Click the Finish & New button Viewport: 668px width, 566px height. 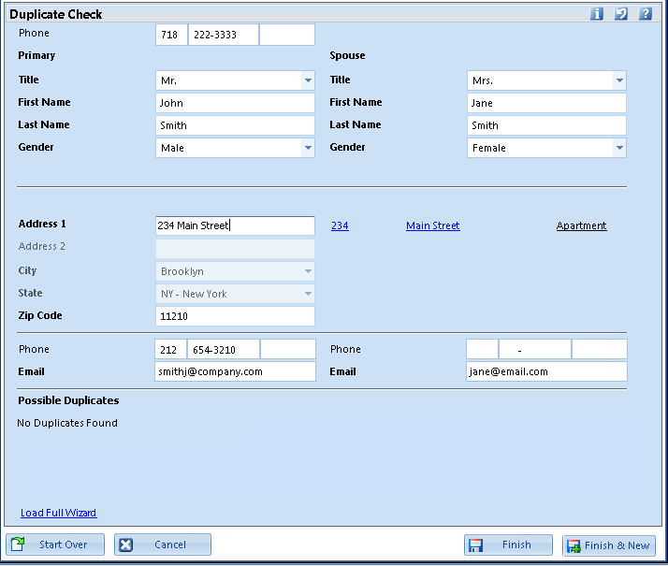pos(609,545)
